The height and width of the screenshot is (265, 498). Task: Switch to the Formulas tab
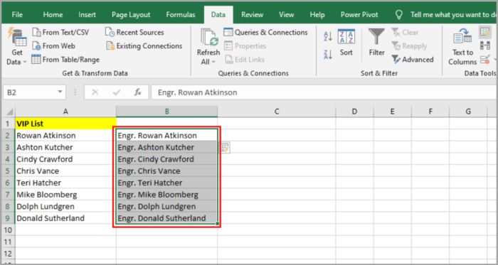181,15
